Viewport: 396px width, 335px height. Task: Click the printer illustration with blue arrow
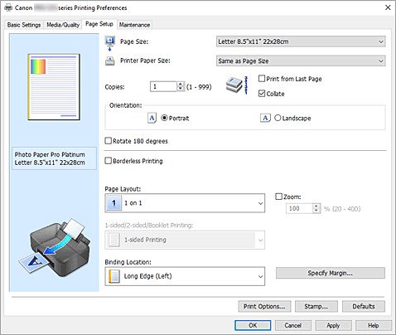[x=55, y=248]
